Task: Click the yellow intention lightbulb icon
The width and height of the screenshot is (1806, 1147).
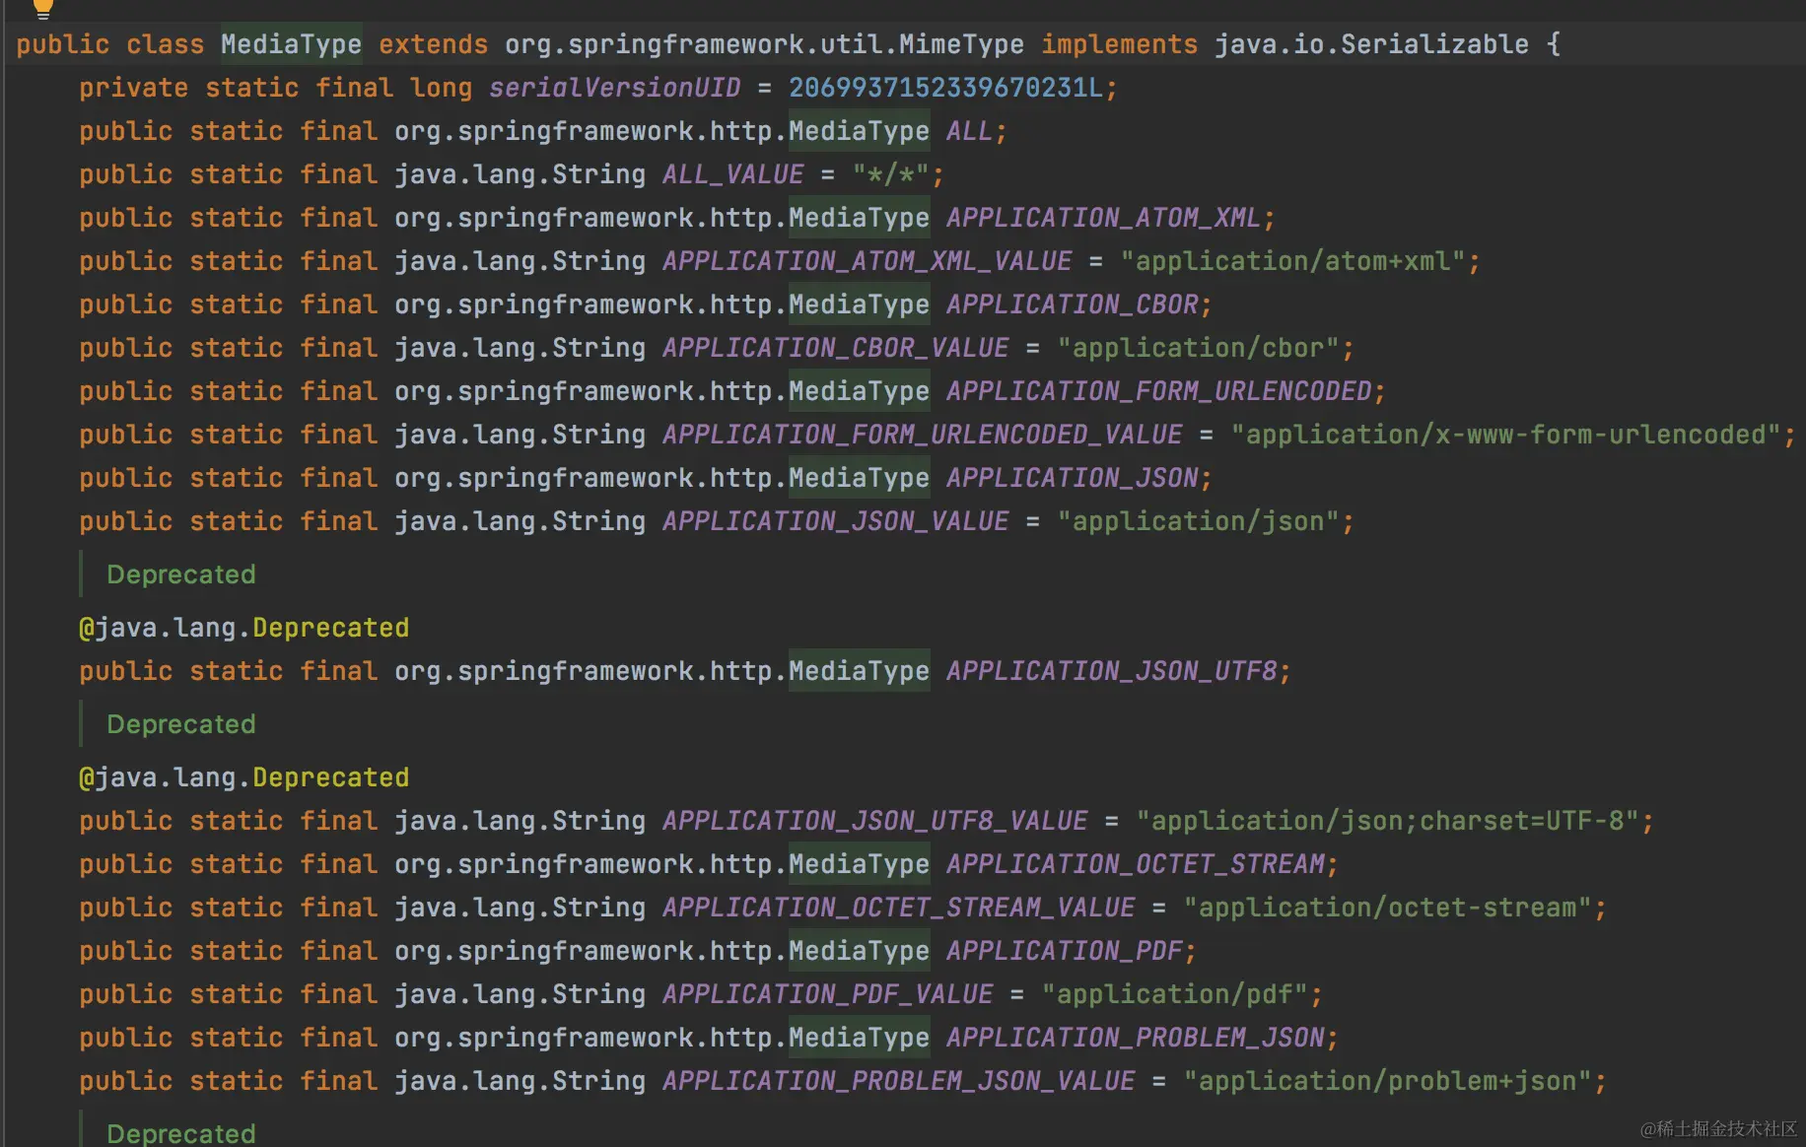Action: click(42, 8)
